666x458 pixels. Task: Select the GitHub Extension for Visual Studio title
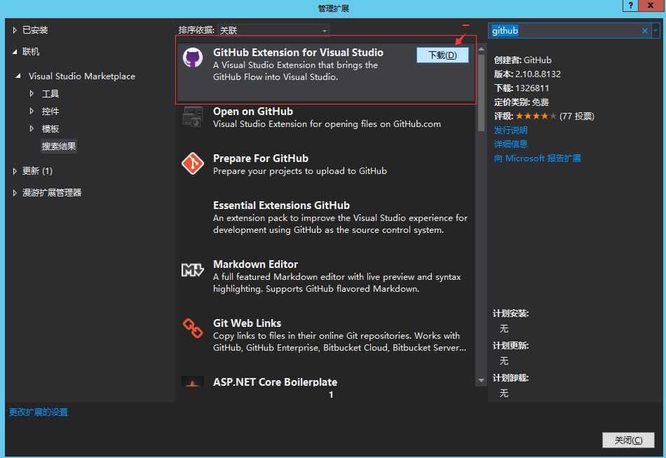[x=298, y=53]
